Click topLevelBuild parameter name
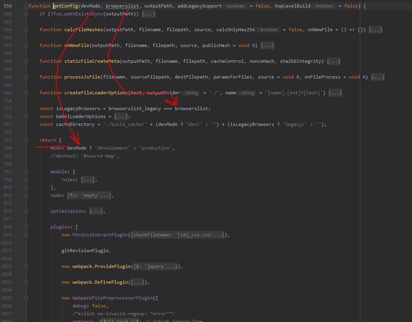 [x=293, y=6]
